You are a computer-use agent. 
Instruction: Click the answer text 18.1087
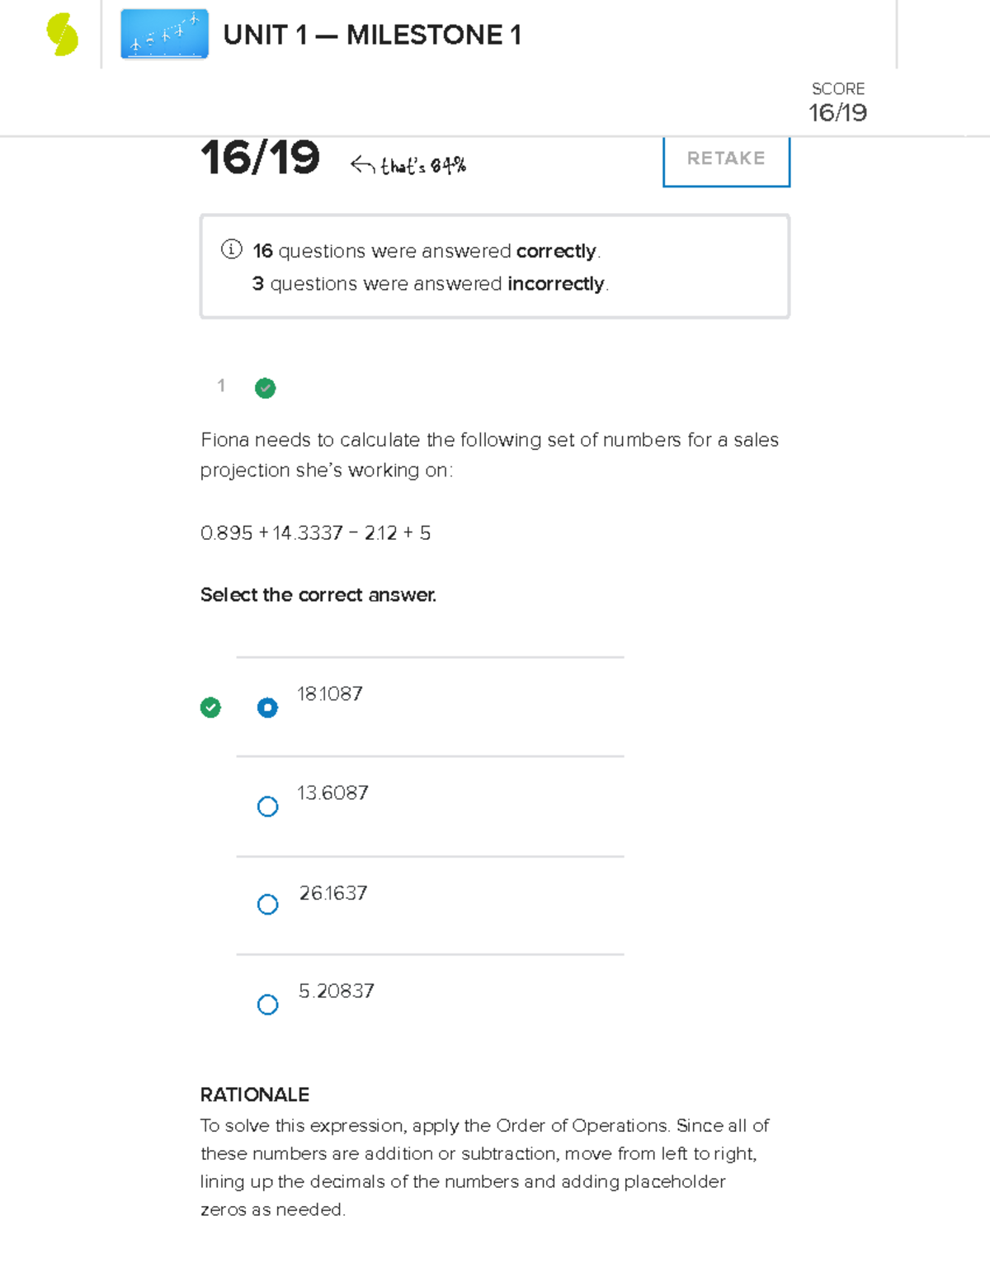click(329, 694)
